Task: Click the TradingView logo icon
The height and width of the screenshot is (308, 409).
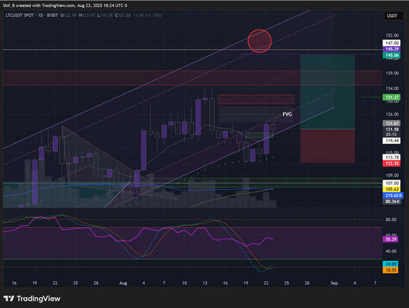Action: [10, 298]
